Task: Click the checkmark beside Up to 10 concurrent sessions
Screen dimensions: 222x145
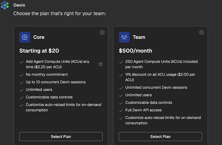Action: [x=22, y=82]
